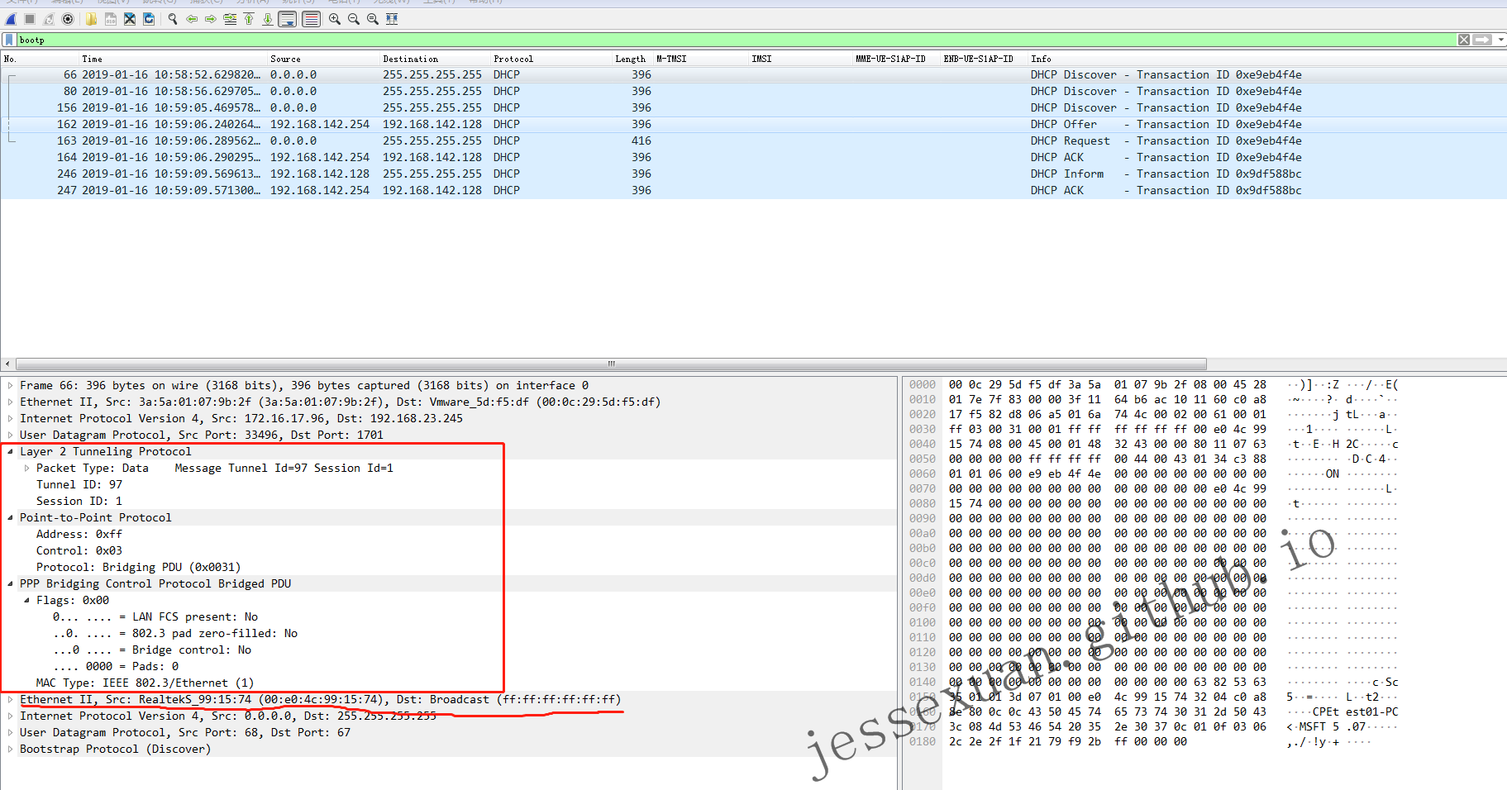Collapse the Flags: 0x00 node
This screenshot has width=1507, height=790.
point(26,600)
